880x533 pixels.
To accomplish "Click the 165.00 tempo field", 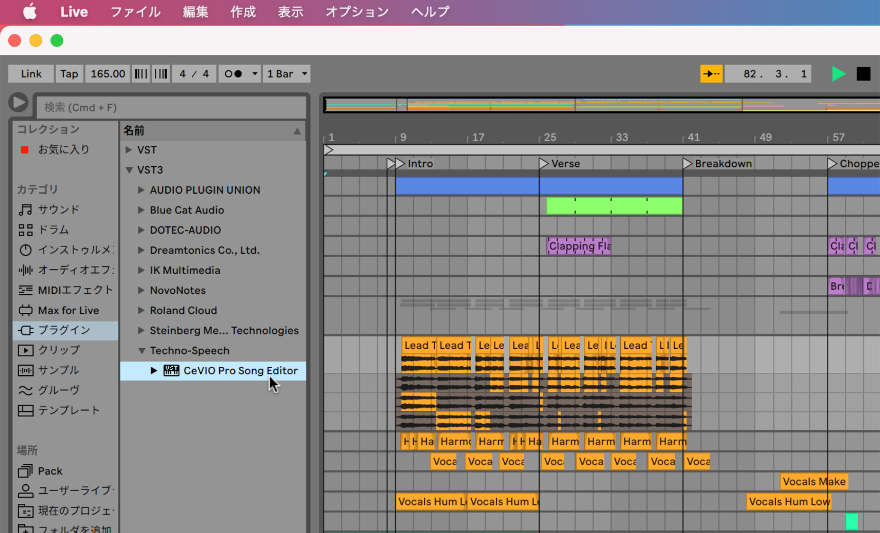I will [108, 74].
